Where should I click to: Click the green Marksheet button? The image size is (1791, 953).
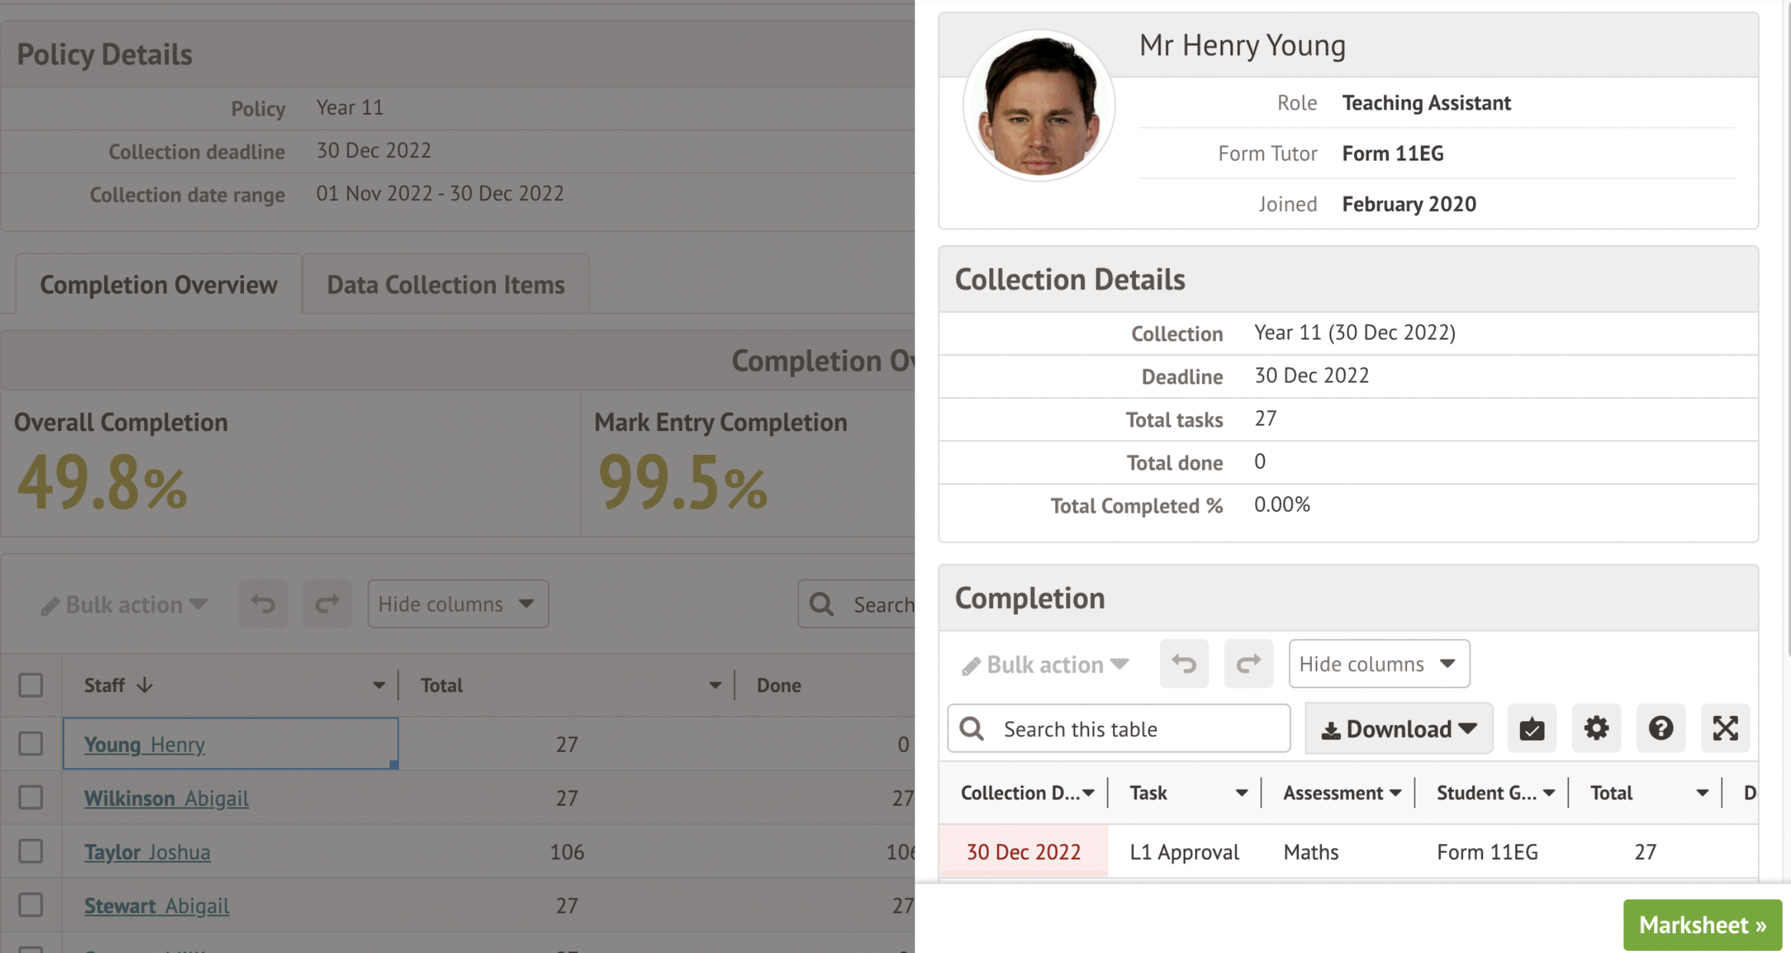pos(1702,925)
